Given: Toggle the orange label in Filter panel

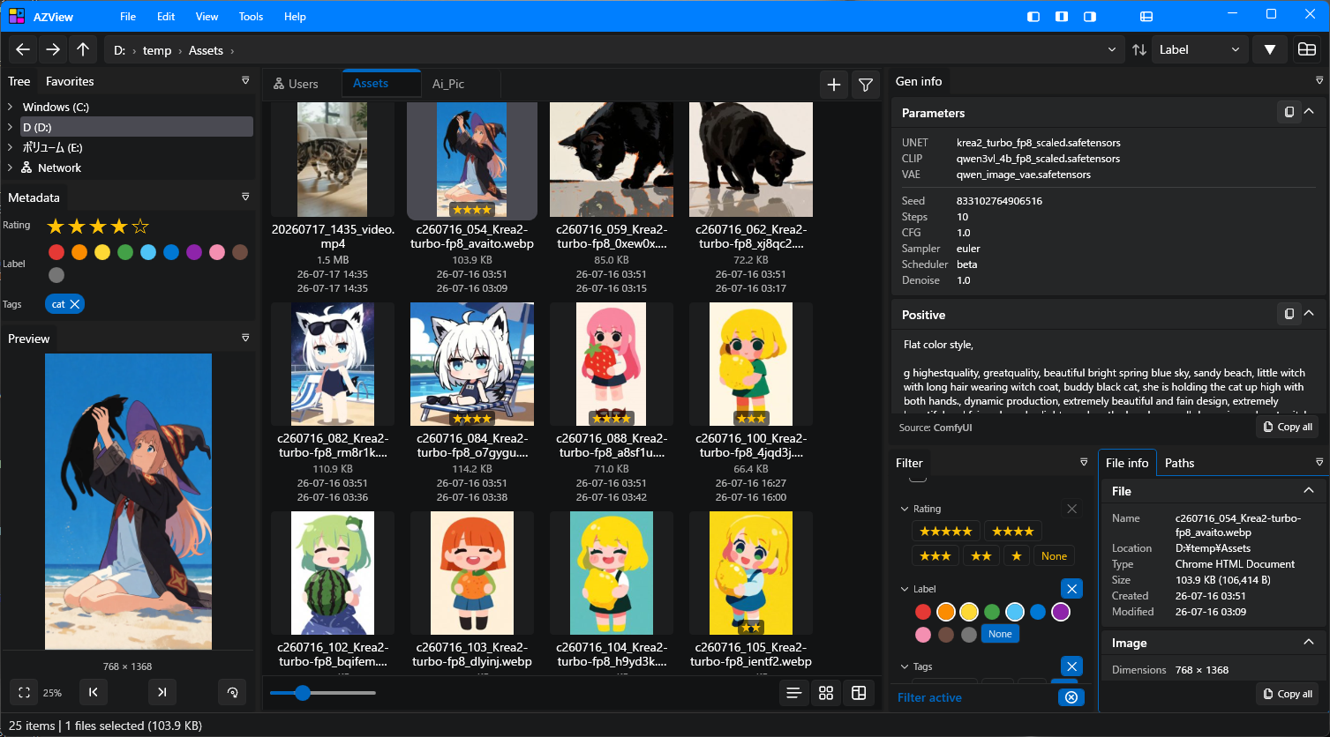Looking at the screenshot, I should coord(946,612).
